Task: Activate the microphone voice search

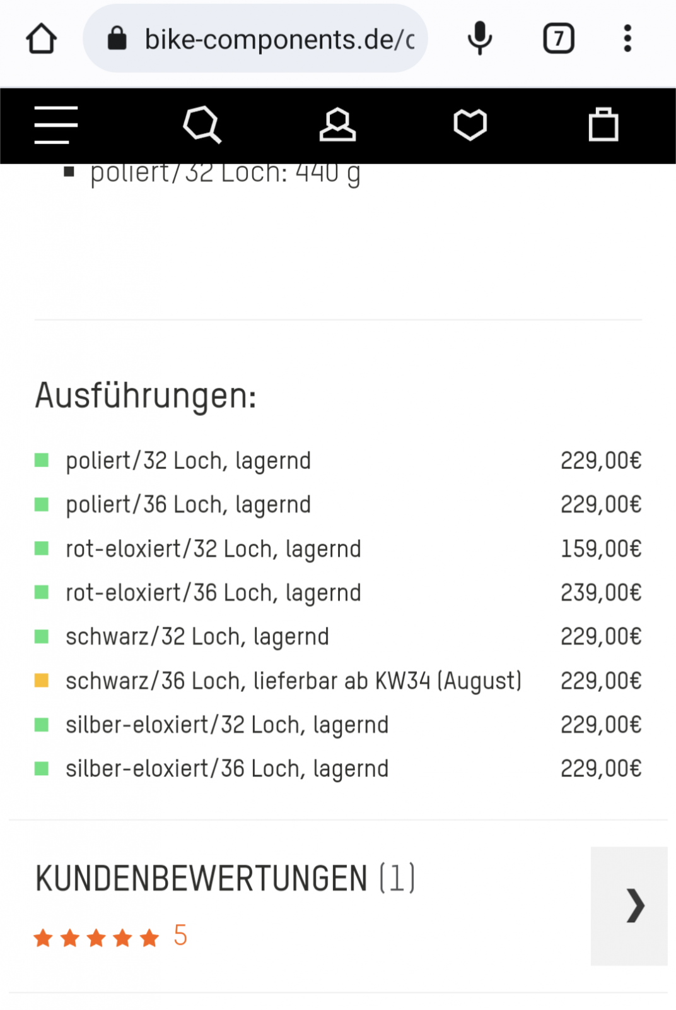Action: [479, 39]
